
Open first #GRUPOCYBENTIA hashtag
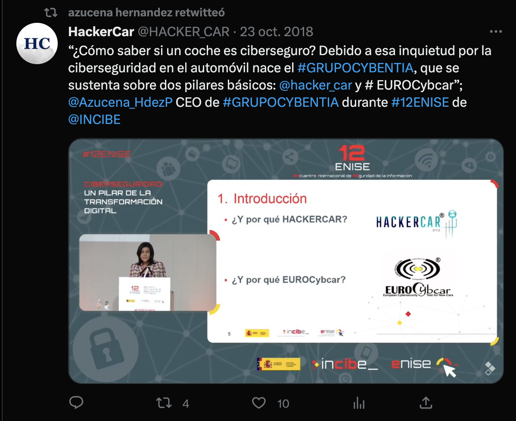[x=355, y=68]
